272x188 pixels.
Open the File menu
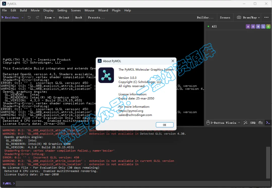4,10
